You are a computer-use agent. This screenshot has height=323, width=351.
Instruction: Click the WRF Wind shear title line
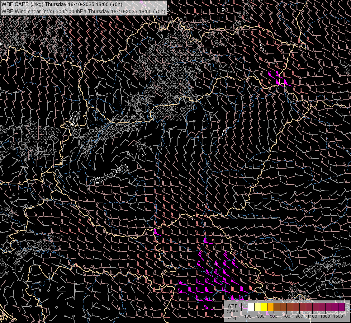83,11
